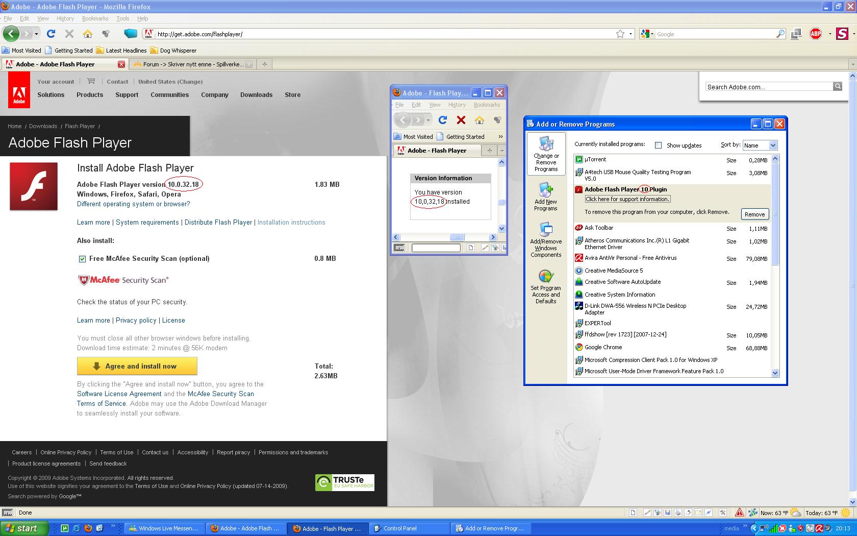857x536 pixels.
Task: Open the Adblock Plus ABP icon
Action: (816, 34)
